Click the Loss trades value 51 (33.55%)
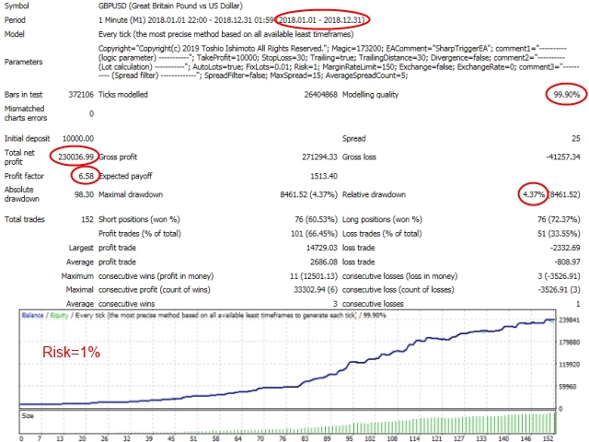 tap(559, 234)
